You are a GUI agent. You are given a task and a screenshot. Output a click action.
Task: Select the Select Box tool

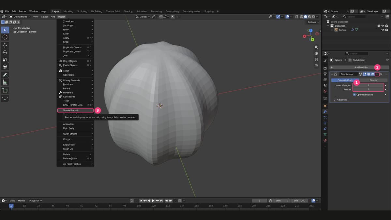point(5,30)
